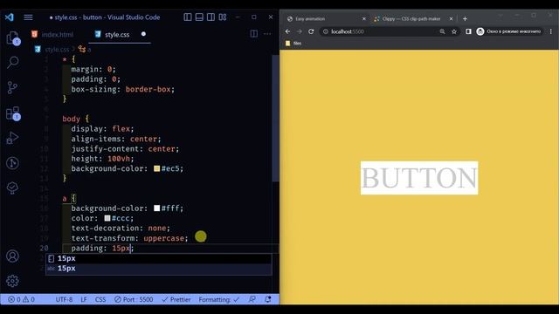The width and height of the screenshot is (559, 314).
Task: Click 'text-transform: uppercase' code line
Action: click(x=129, y=238)
